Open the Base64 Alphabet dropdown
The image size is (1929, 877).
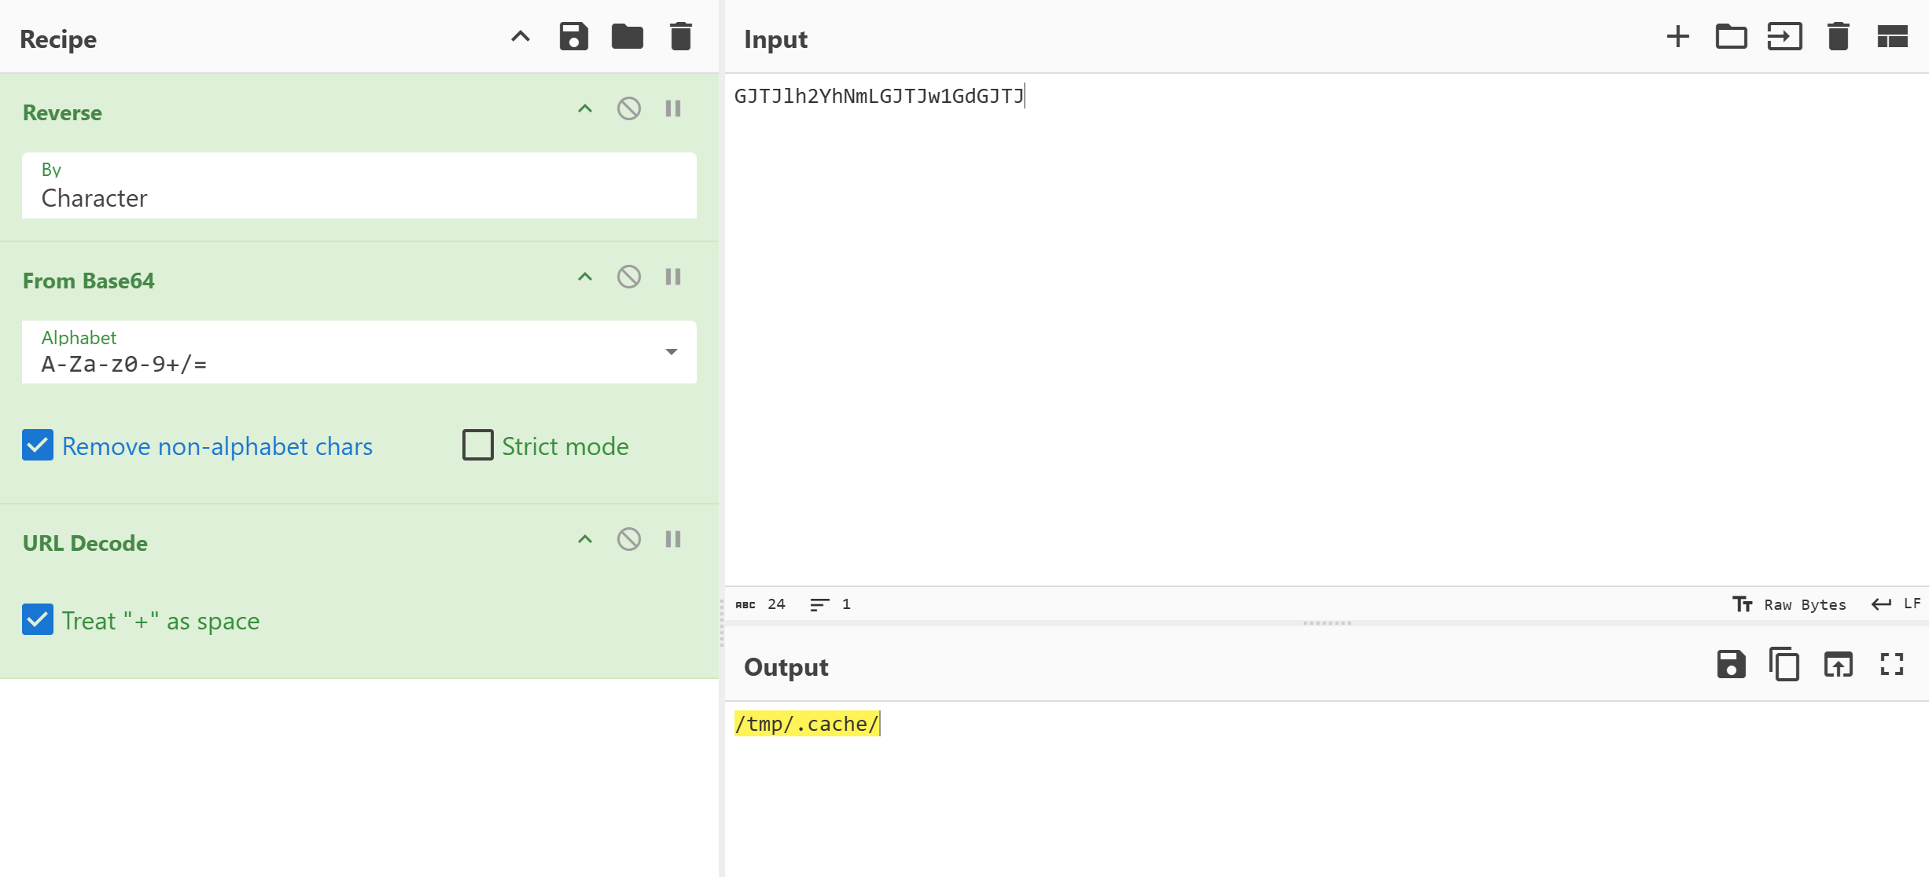coord(671,352)
